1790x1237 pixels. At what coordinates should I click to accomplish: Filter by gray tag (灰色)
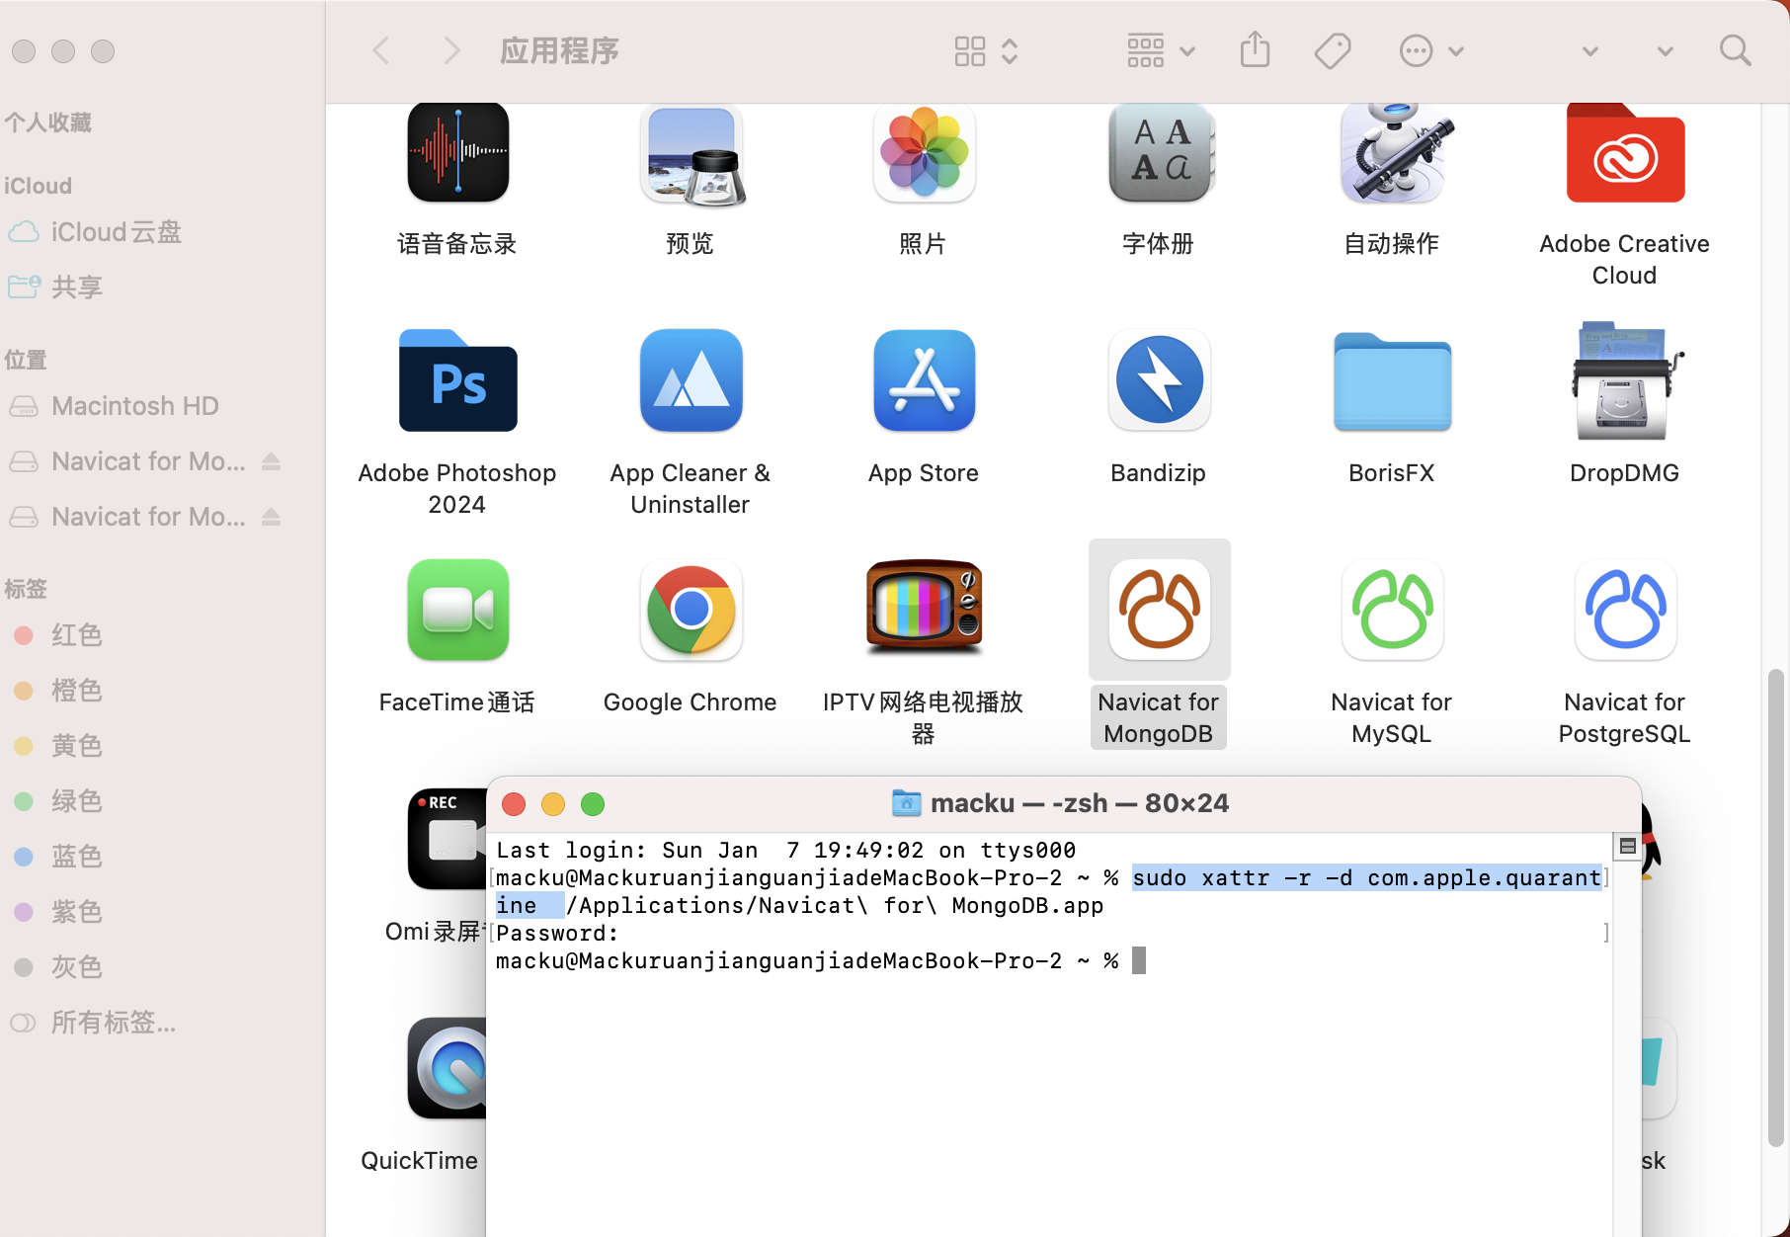(57, 967)
